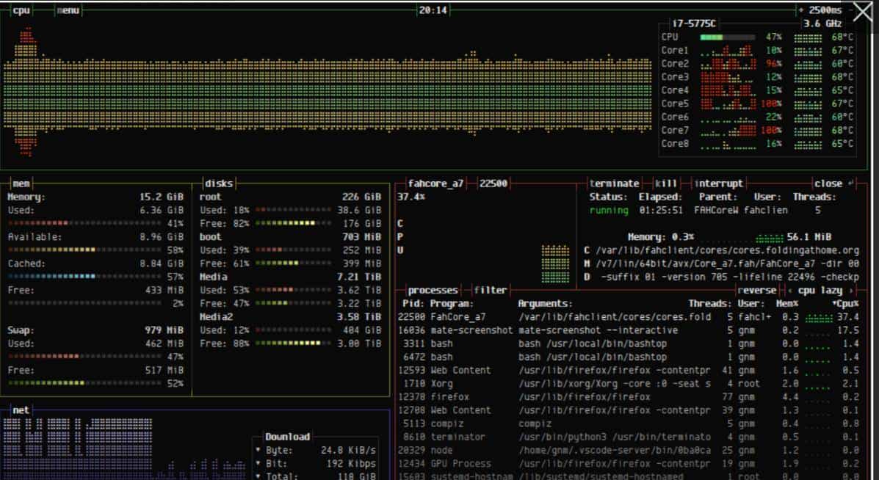Close the process details view
Viewport: 879px width, 480px height.
828,183
